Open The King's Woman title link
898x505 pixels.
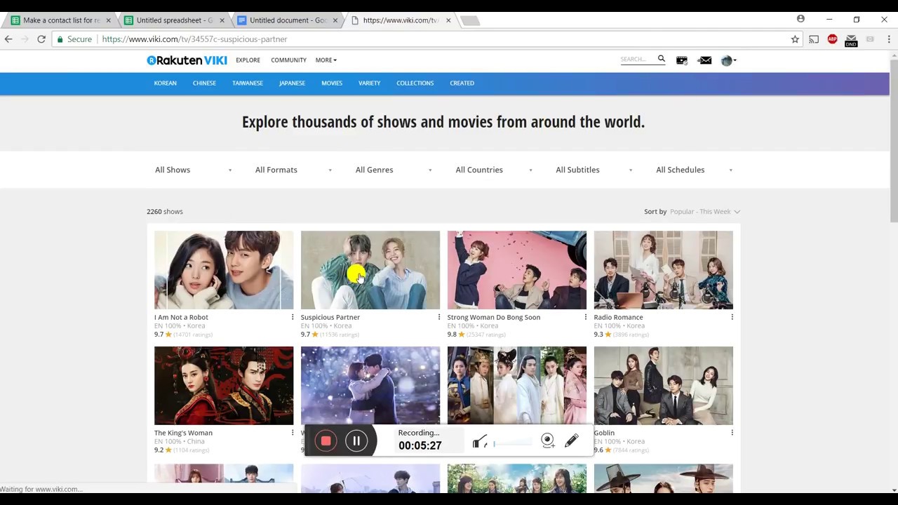[183, 433]
